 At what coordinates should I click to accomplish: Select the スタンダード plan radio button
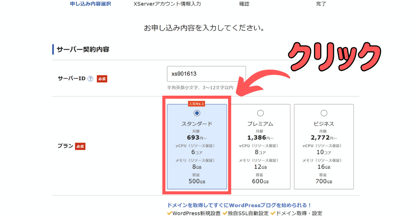pyautogui.click(x=197, y=113)
